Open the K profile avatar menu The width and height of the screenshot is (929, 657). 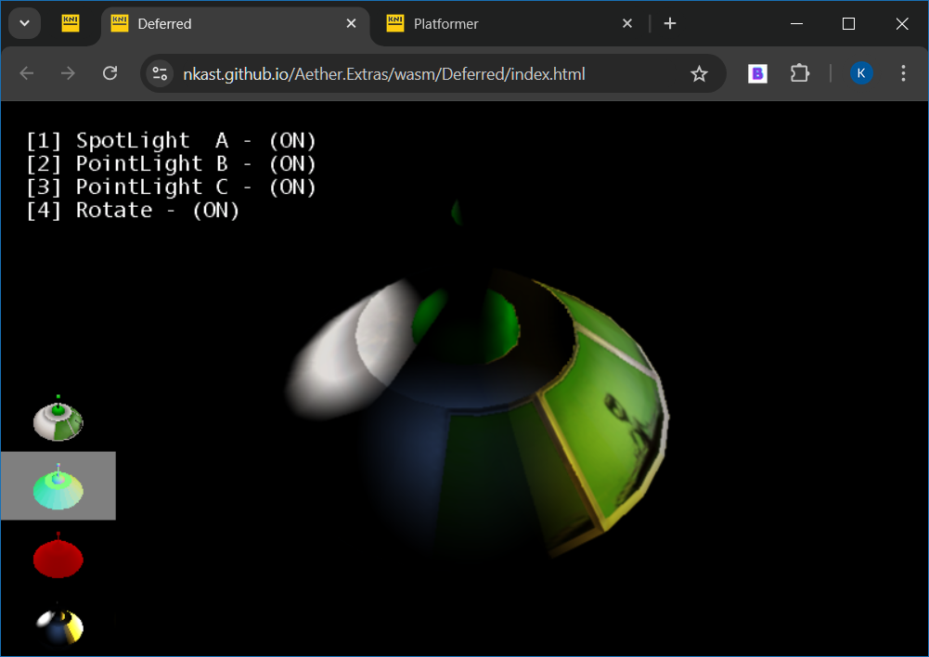(861, 73)
